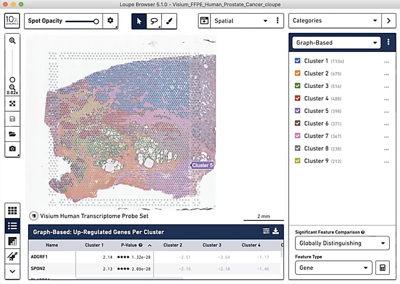Save the current image view
The width and height of the screenshot is (400, 284).
12,118
